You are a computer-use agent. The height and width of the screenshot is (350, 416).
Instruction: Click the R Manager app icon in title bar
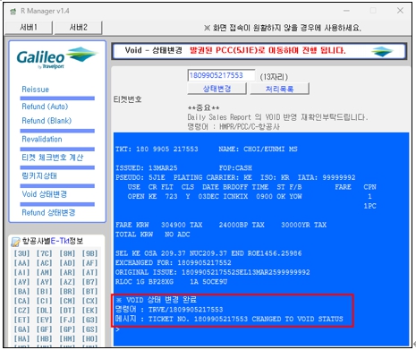pos(13,12)
